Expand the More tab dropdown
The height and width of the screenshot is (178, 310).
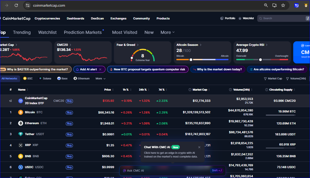168,32
